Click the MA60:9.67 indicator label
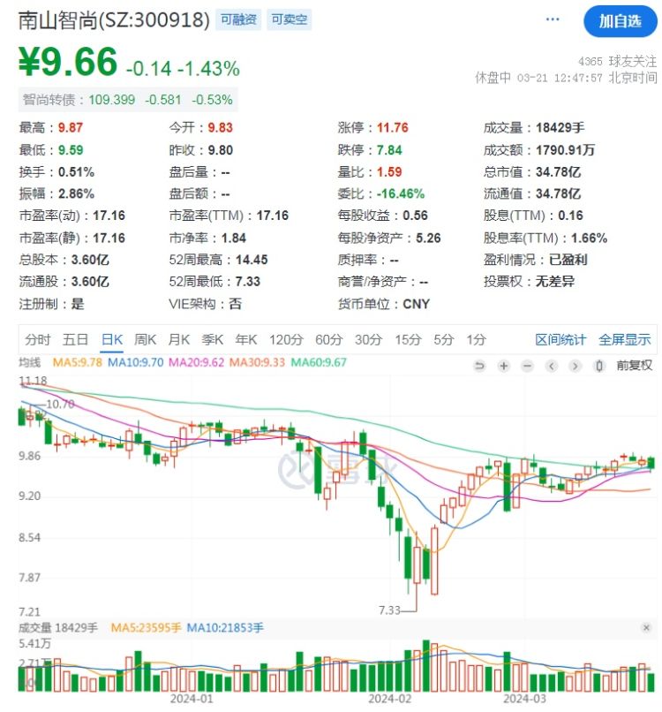Viewport: 662px width, 712px height. [x=319, y=362]
